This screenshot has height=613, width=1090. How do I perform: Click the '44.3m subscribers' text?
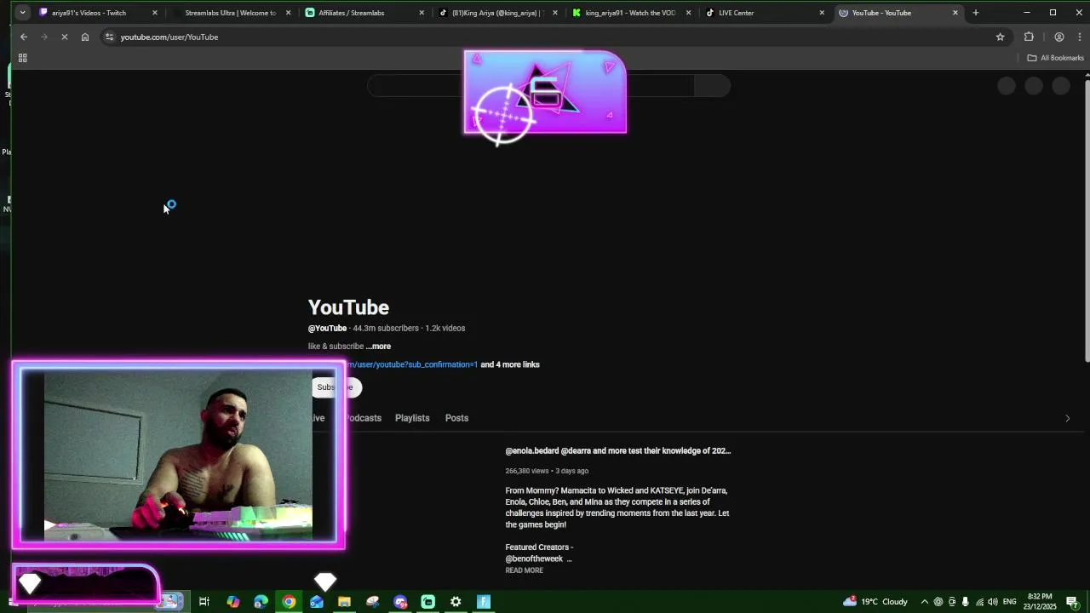(386, 329)
